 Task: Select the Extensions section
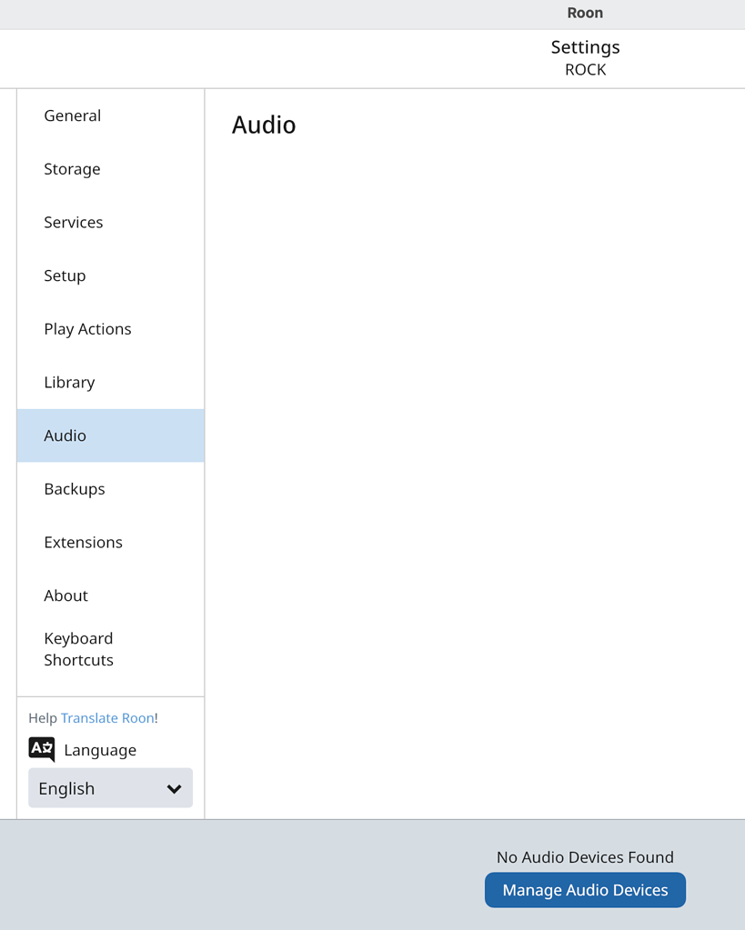83,542
